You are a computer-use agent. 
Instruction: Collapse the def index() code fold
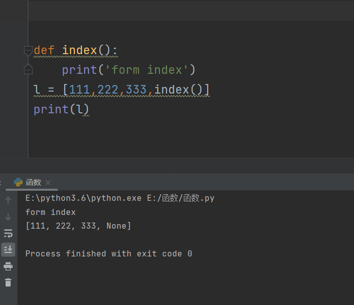(28, 51)
